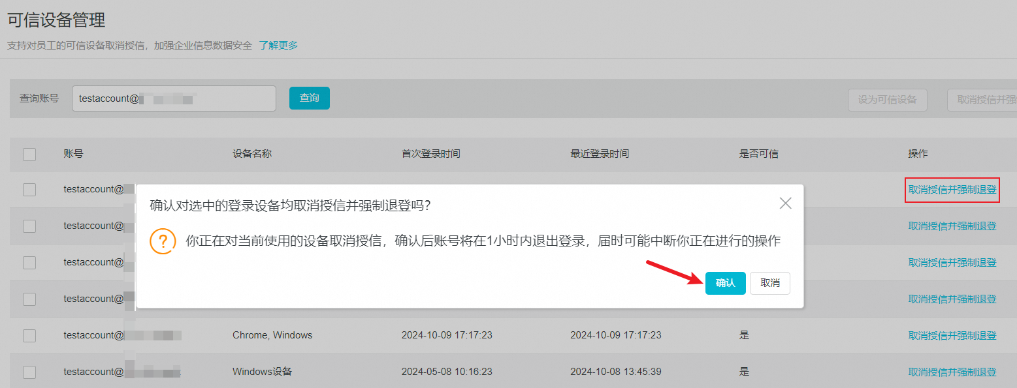Viewport: 1017px width, 388px height.
Task: Toggle the select-all checkbox in table header
Action: coord(29,155)
